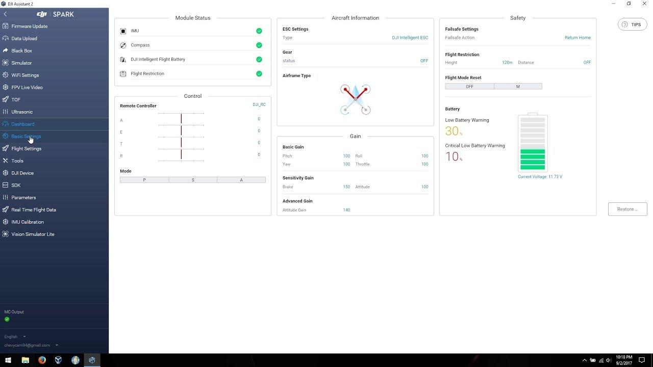This screenshot has height=367, width=653.
Task: Click the Restore button
Action: pos(627,209)
